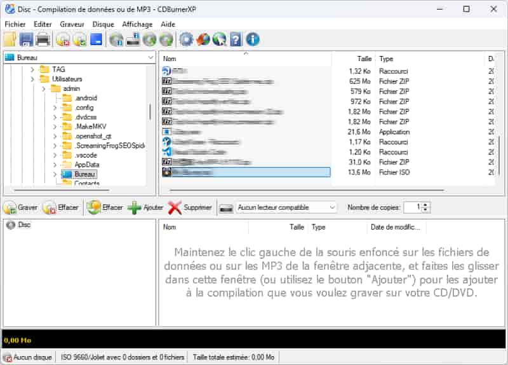
Task: Click the globe with cursor icon
Action: (220, 39)
